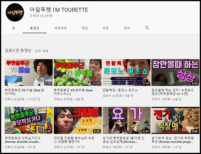Open thumbnail 잠안올때 하는 상상

[x=175, y=73]
